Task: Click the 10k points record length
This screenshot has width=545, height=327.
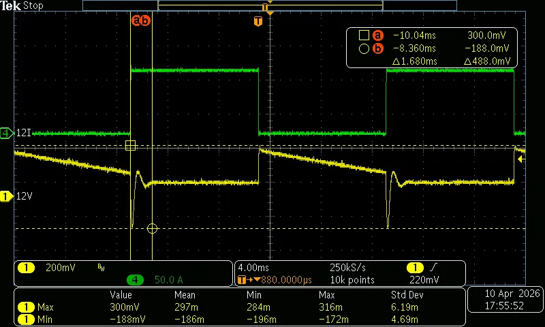Action: pos(352,280)
